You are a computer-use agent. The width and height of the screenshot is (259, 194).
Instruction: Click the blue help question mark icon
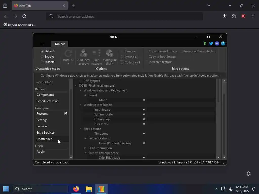[223, 43]
